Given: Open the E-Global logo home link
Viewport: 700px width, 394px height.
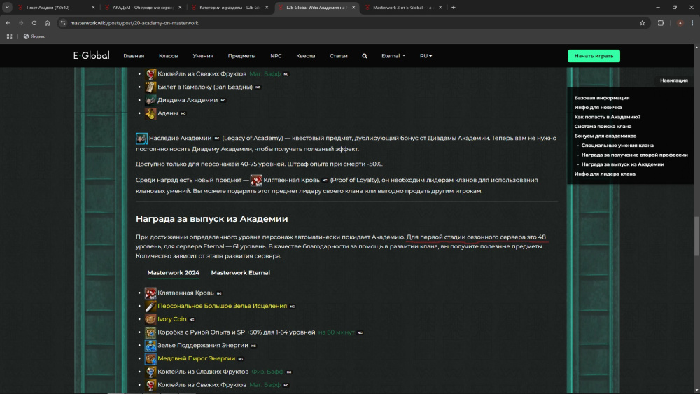Looking at the screenshot, I should [x=92, y=56].
